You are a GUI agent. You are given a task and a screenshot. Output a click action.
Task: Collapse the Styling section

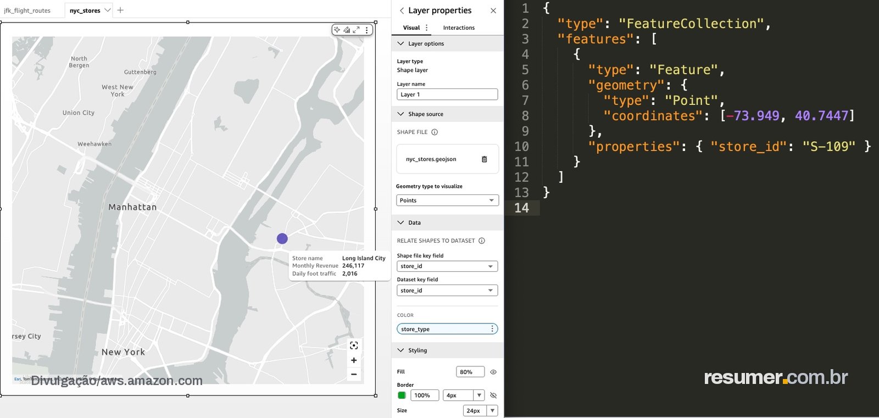coord(400,350)
